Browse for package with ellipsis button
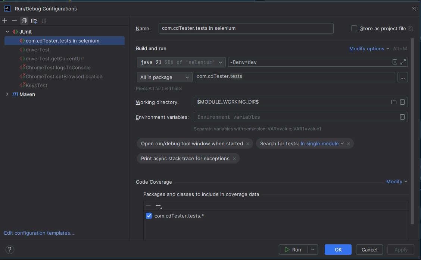 (402, 77)
